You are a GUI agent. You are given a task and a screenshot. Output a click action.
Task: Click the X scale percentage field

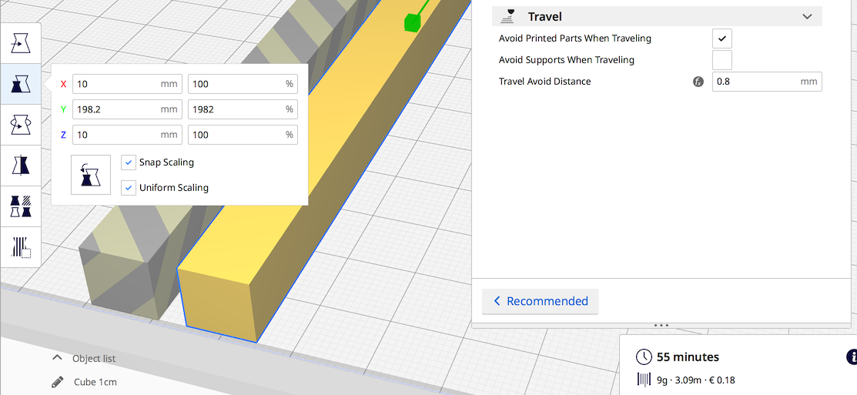[x=243, y=84]
